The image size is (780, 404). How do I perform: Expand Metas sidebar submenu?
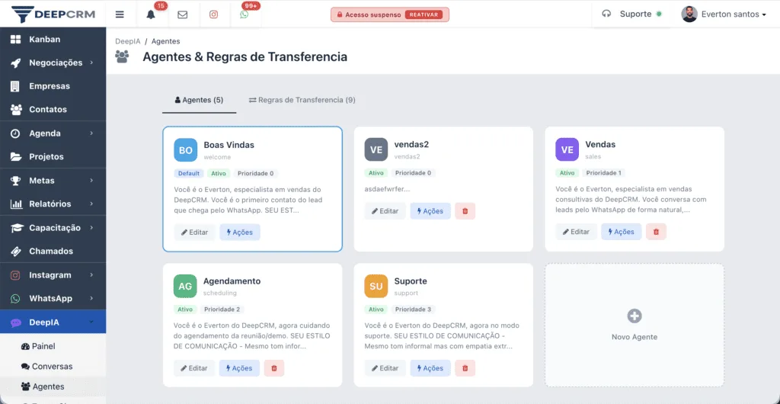[x=53, y=181]
